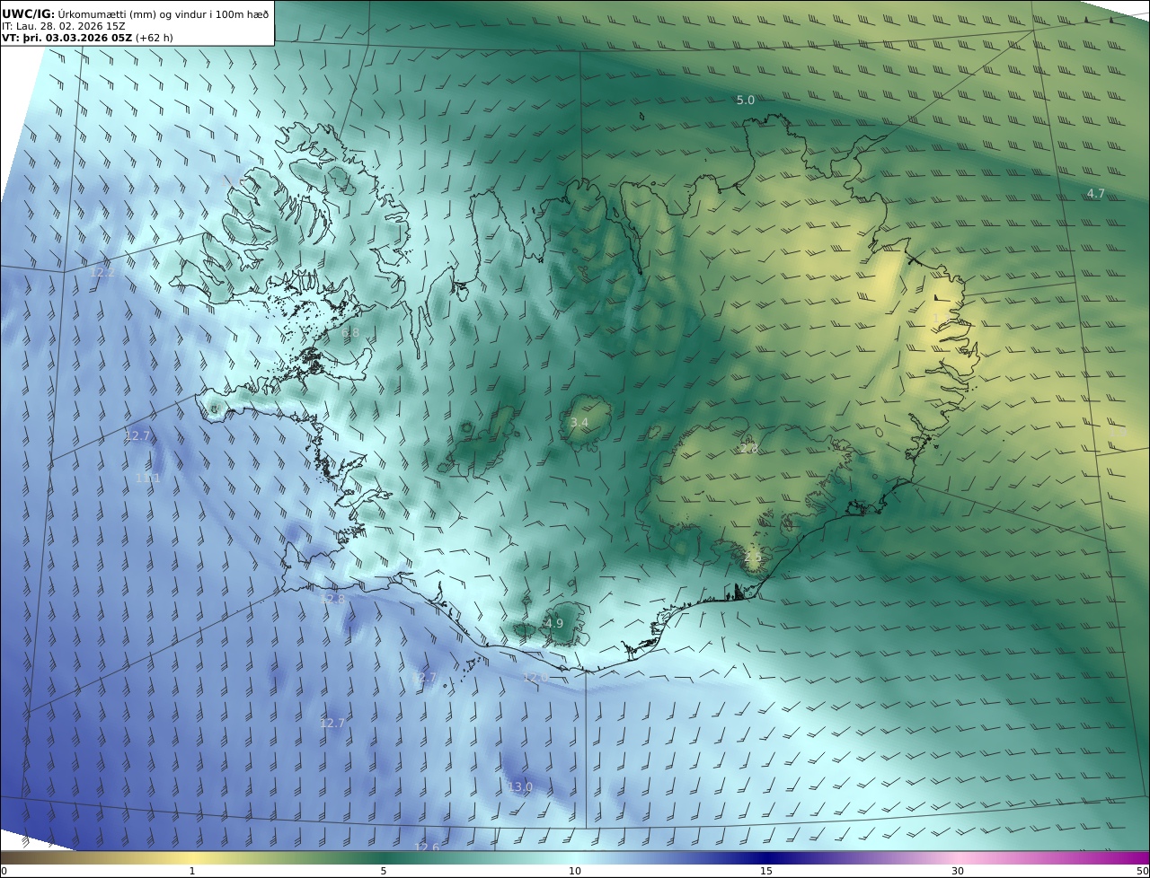
Task: Click the 12.2 value on the map
Action: [x=102, y=271]
